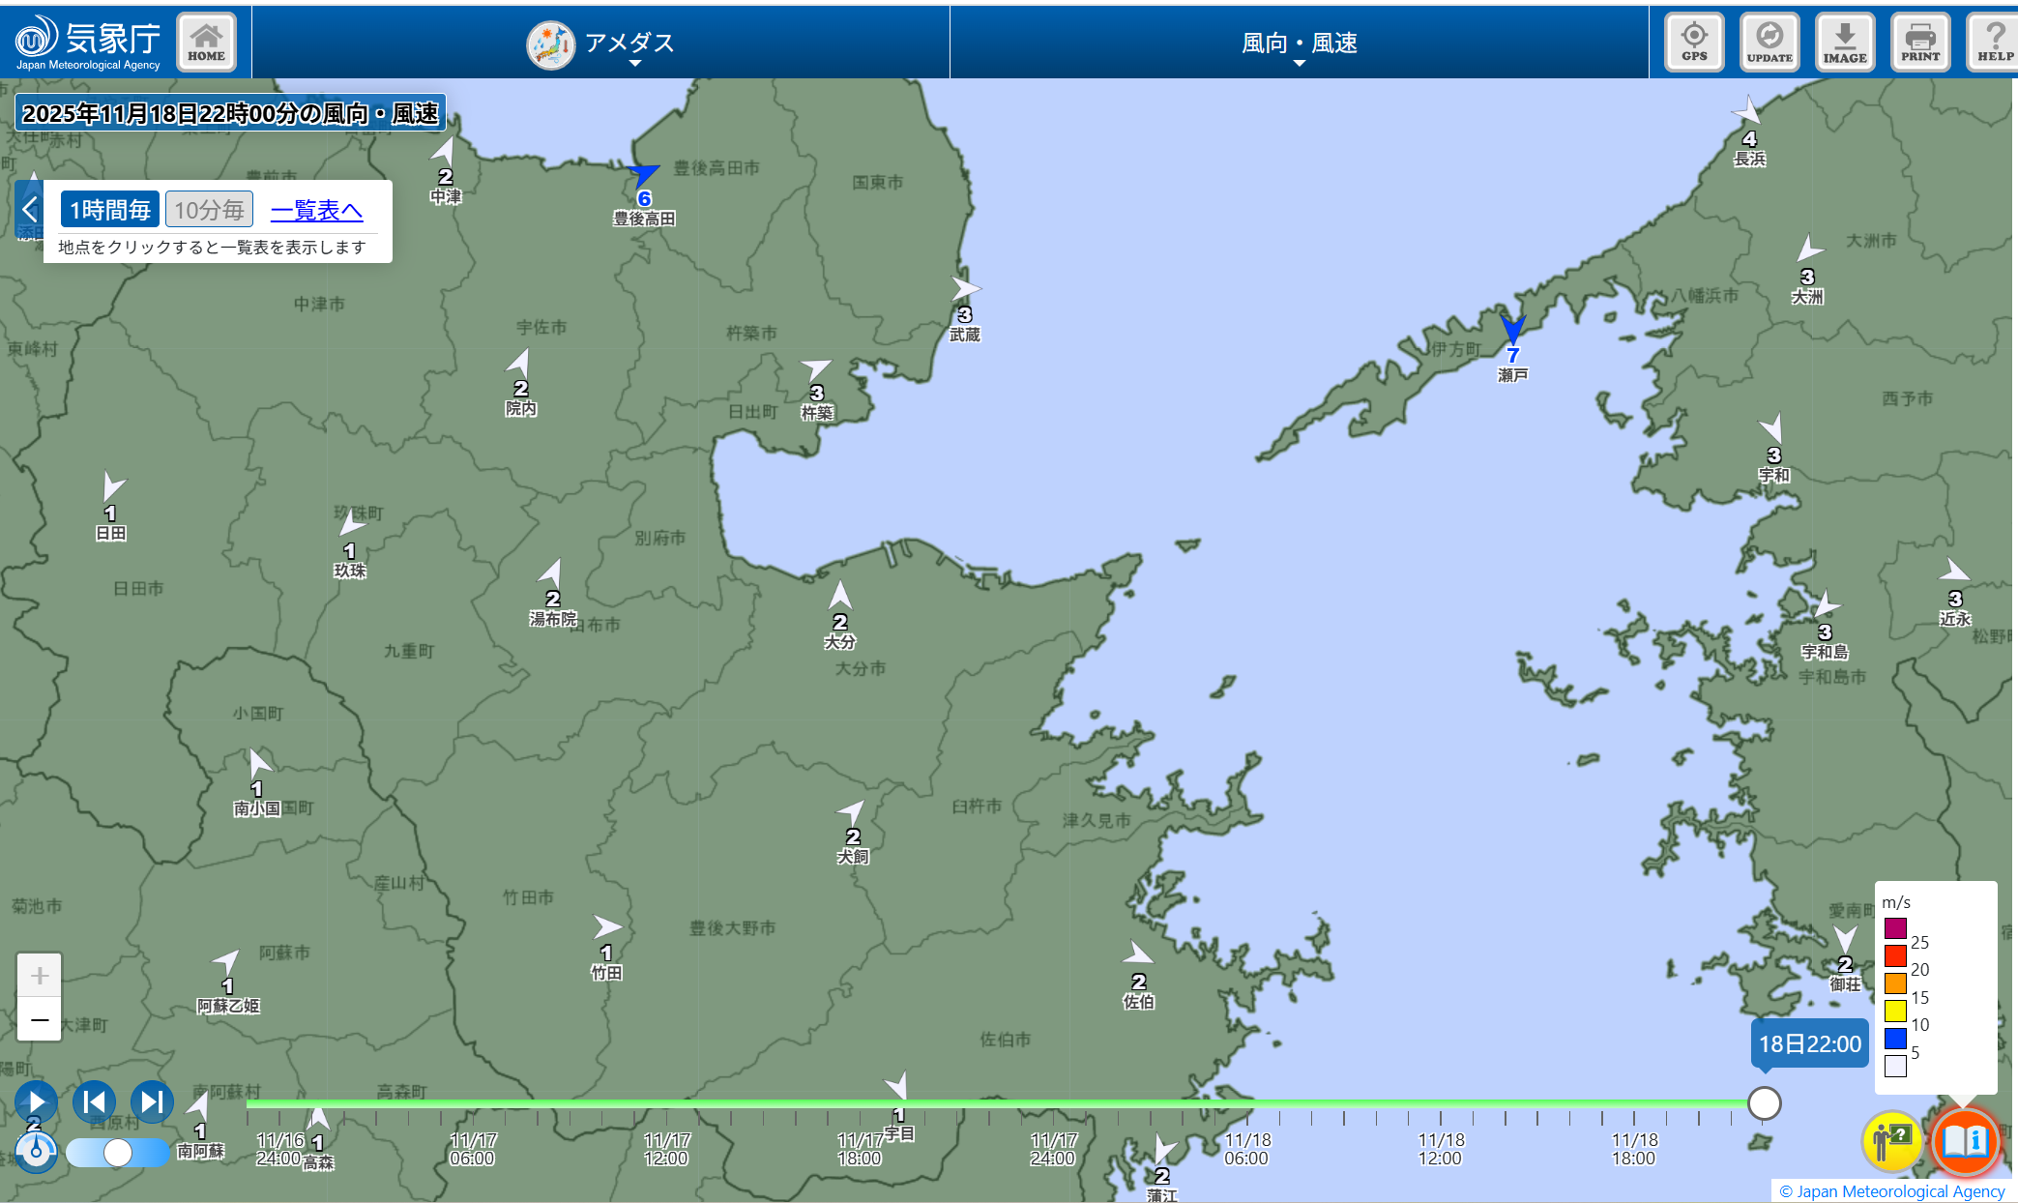The image size is (2018, 1203).
Task: Expand the 風向・風速 element dropdown
Action: (x=1299, y=44)
